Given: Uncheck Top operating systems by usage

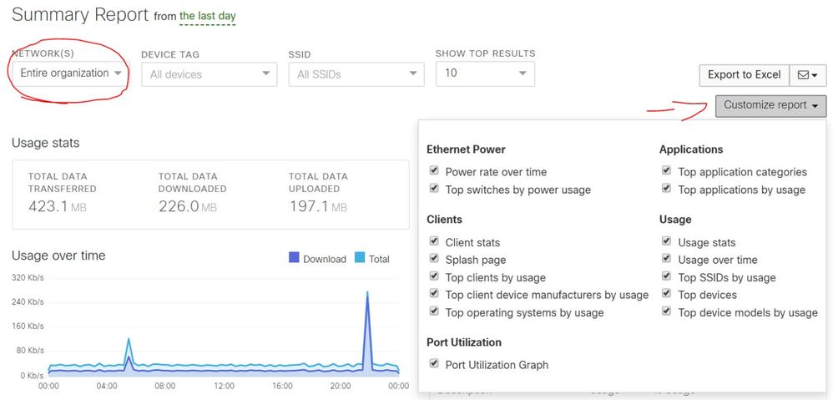Looking at the screenshot, I should (434, 311).
